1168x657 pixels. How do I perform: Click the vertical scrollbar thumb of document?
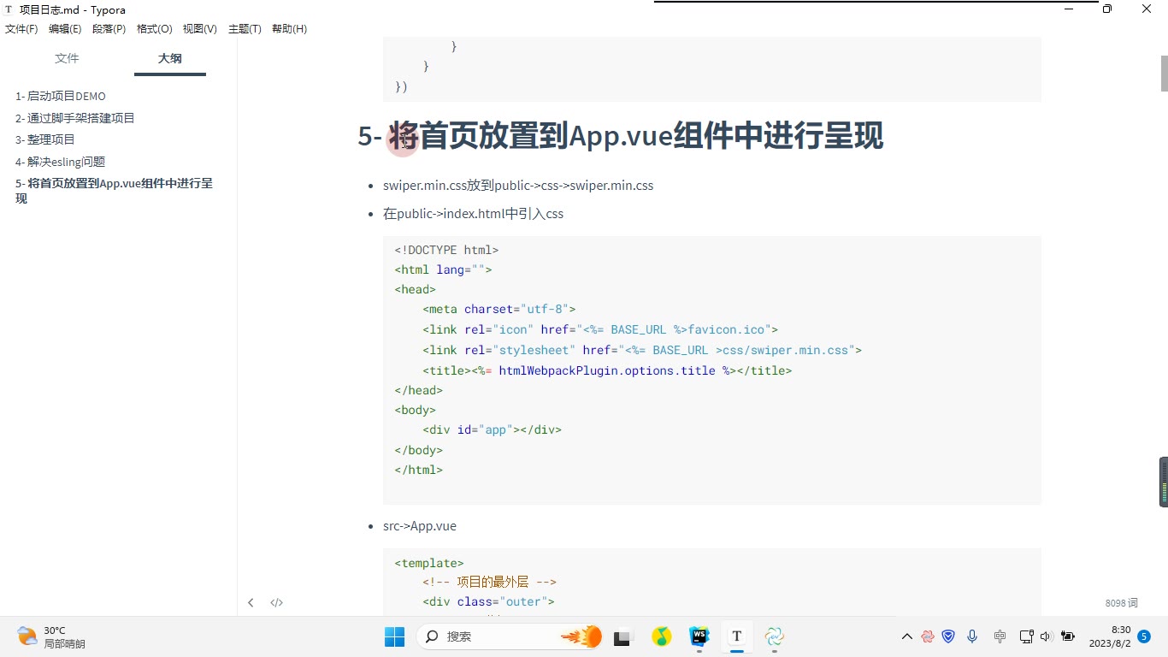click(x=1164, y=73)
